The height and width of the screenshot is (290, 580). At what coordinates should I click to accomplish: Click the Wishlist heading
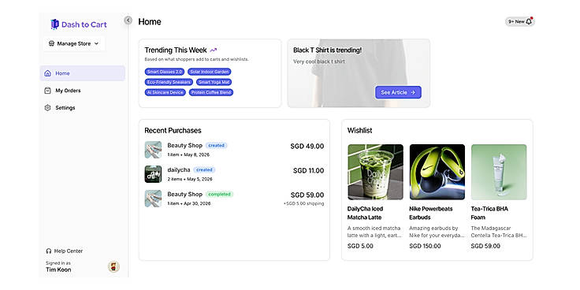pos(359,131)
